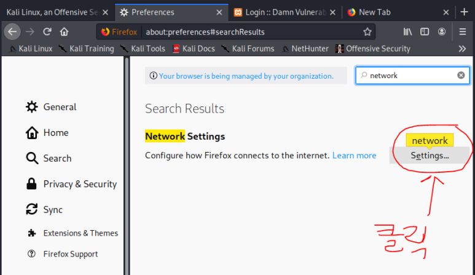Open the Kali Linux bookmark

[x=31, y=49]
